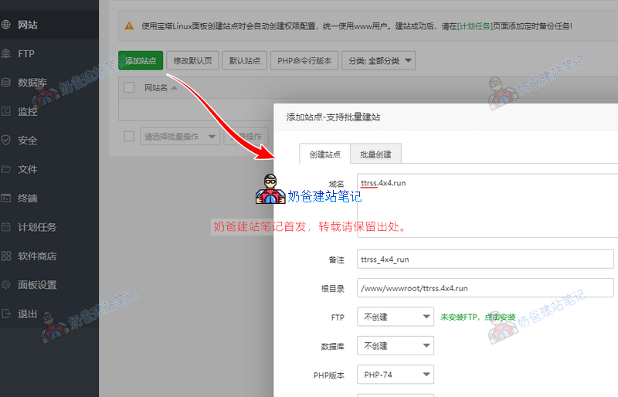Image resolution: width=618 pixels, height=397 pixels.
Task: Open the Files folder icon
Action: coord(6,169)
